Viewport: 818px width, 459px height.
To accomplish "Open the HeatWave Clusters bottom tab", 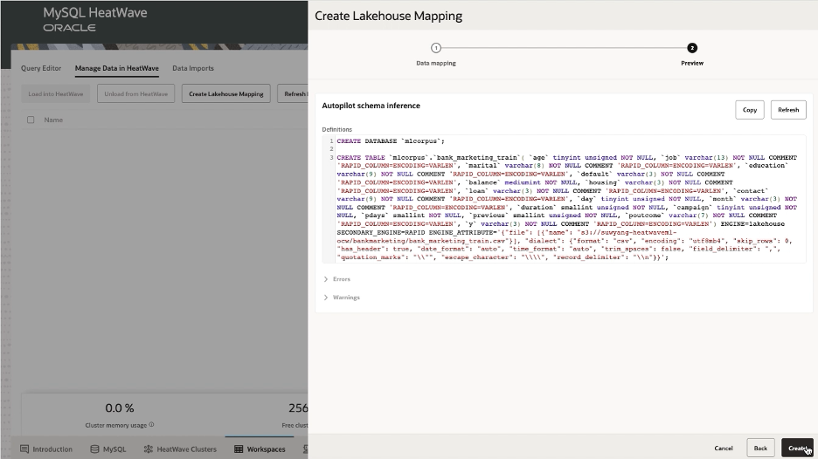I will point(180,449).
